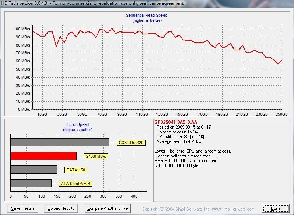This screenshot has width=294, height=215.
Task: Click the SATA 150 label
Action: 76,170
